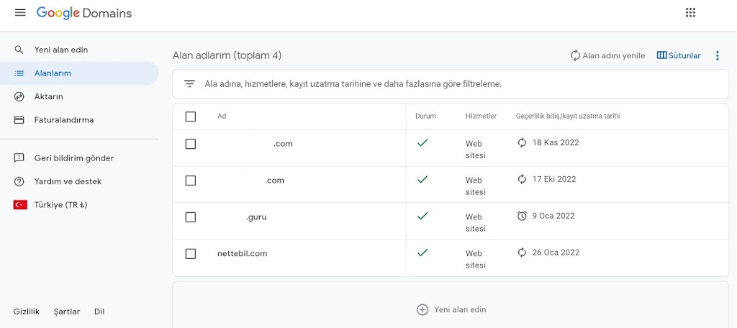Click the green checkmark status for nettebil.com

422,252
